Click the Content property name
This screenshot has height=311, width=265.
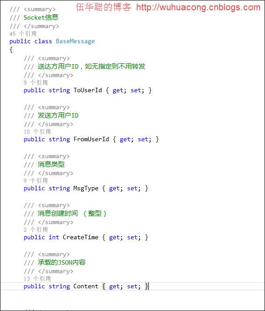point(86,286)
